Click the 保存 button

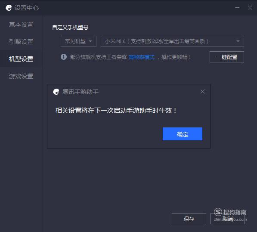click(189, 219)
